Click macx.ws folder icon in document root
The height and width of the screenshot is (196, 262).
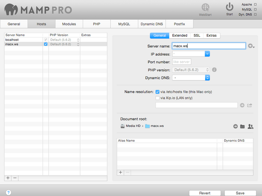click(x=147, y=126)
